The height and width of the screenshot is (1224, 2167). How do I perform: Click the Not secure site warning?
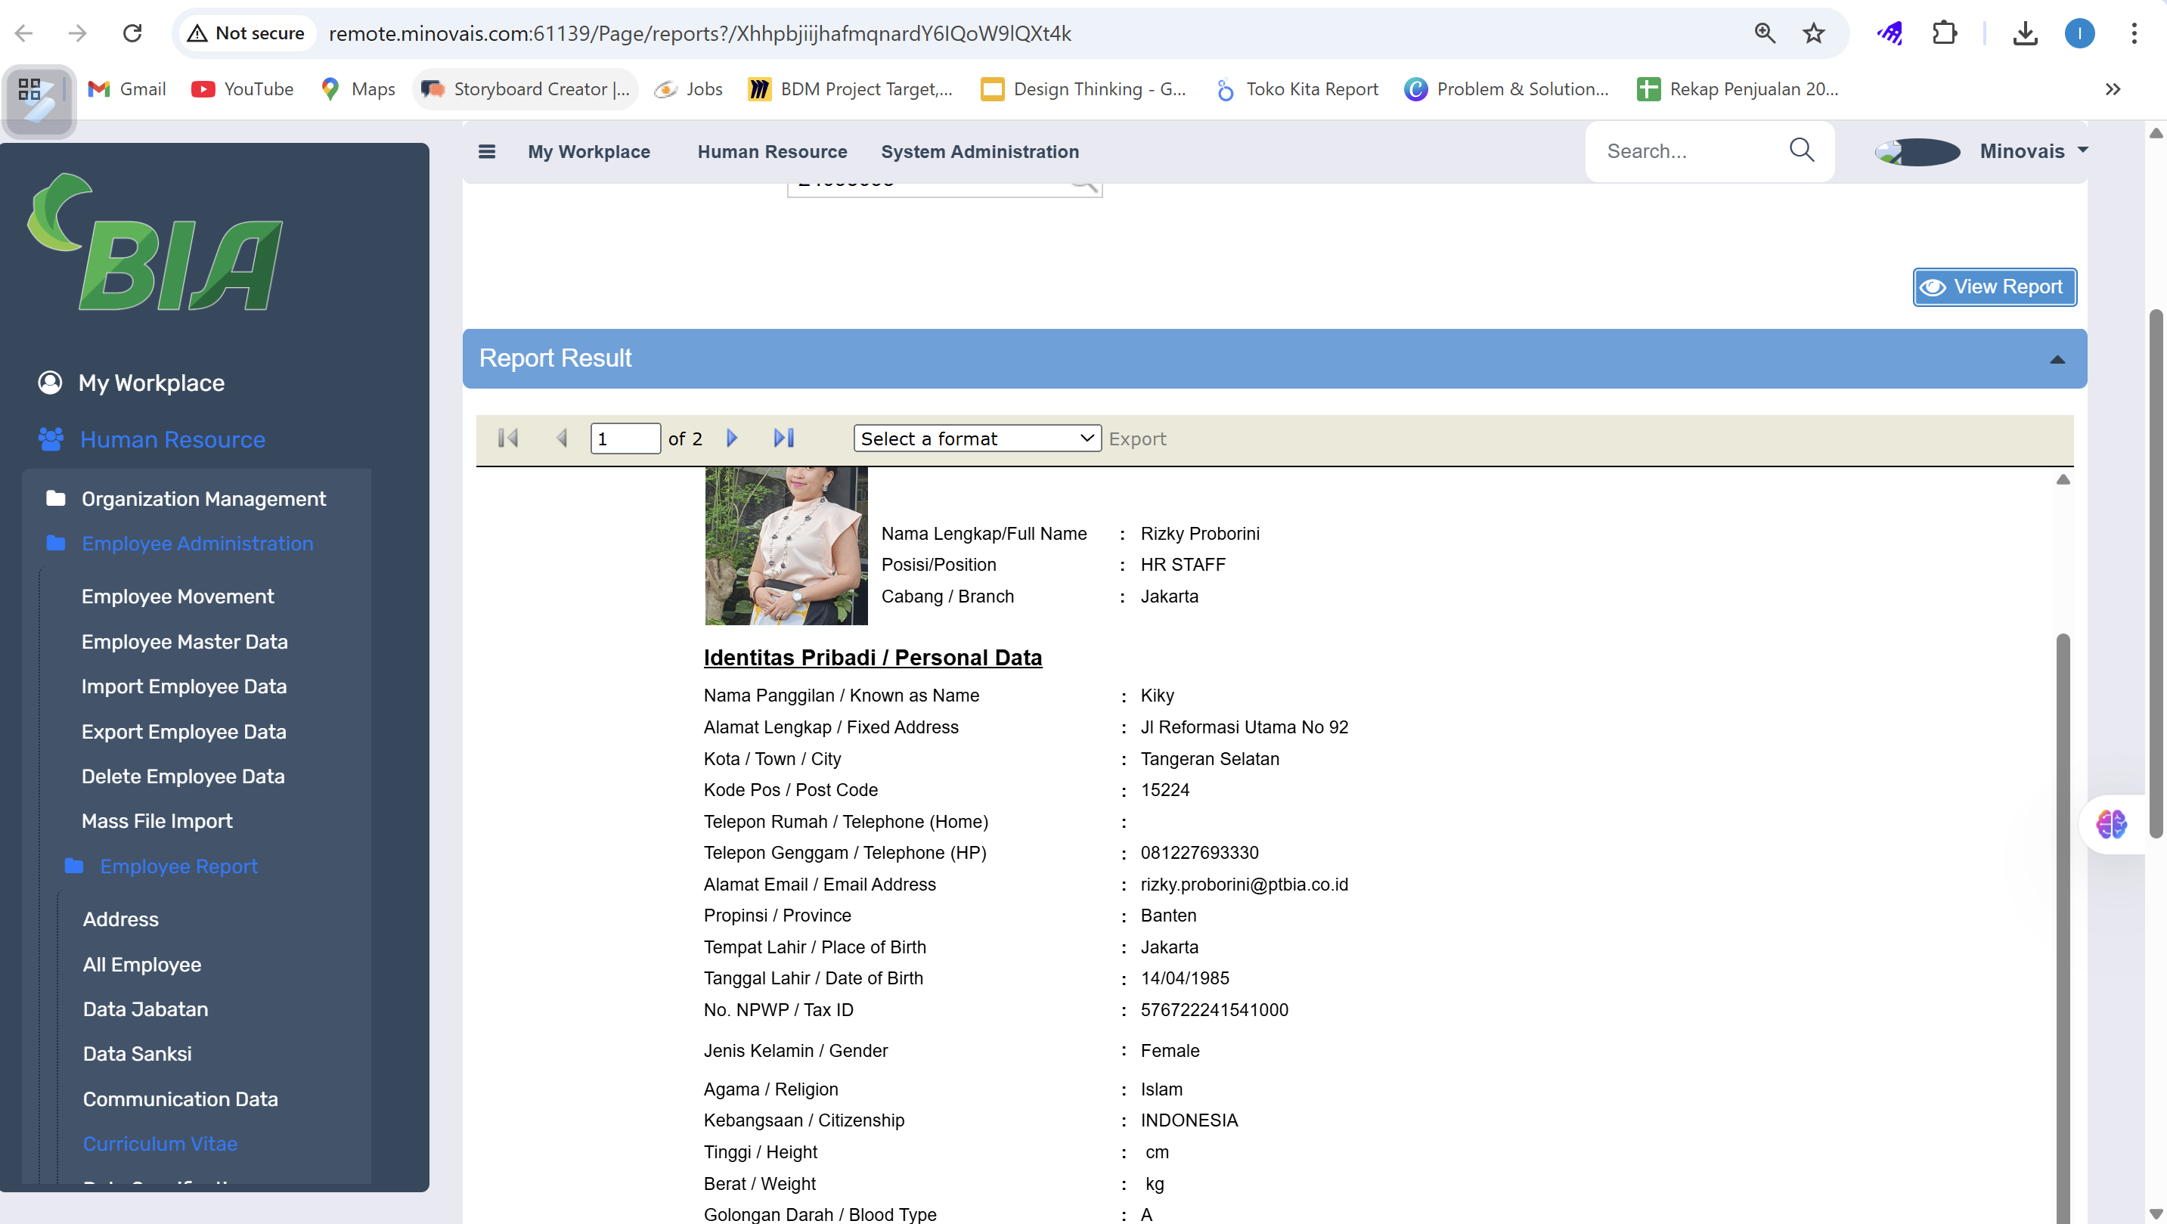coord(246,33)
